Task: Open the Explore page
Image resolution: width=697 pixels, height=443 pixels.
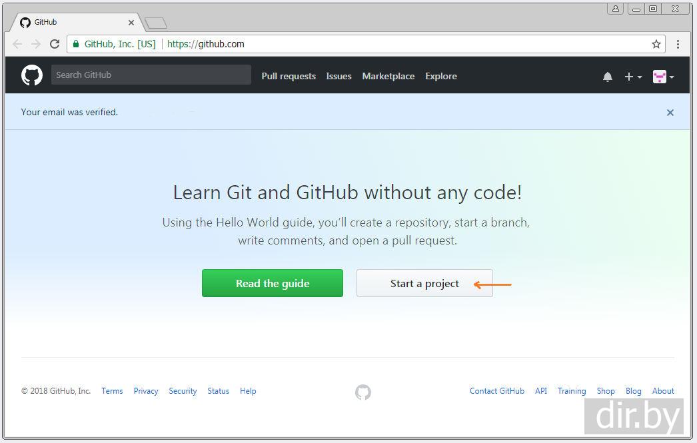Action: (x=440, y=76)
